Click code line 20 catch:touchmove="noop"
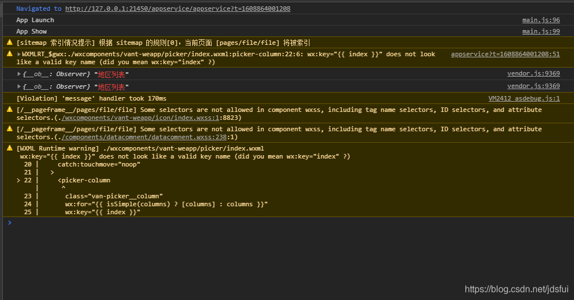 (x=99, y=164)
